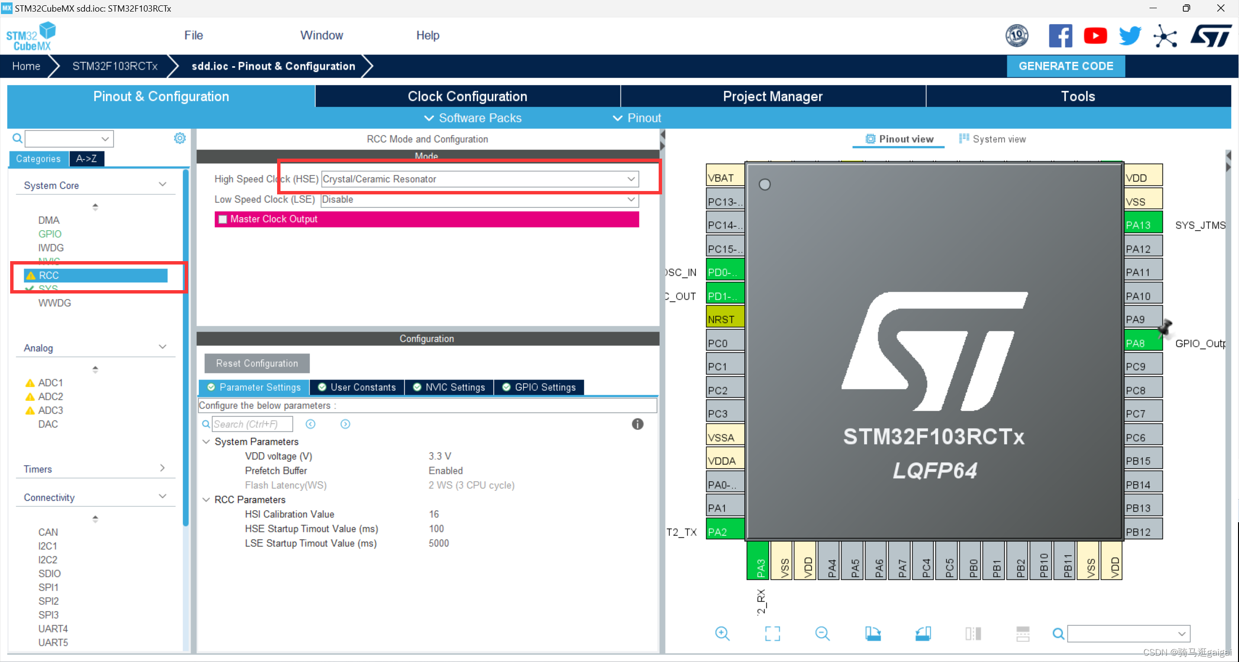Toggle Pinout view mode
The width and height of the screenshot is (1239, 662).
tap(898, 139)
